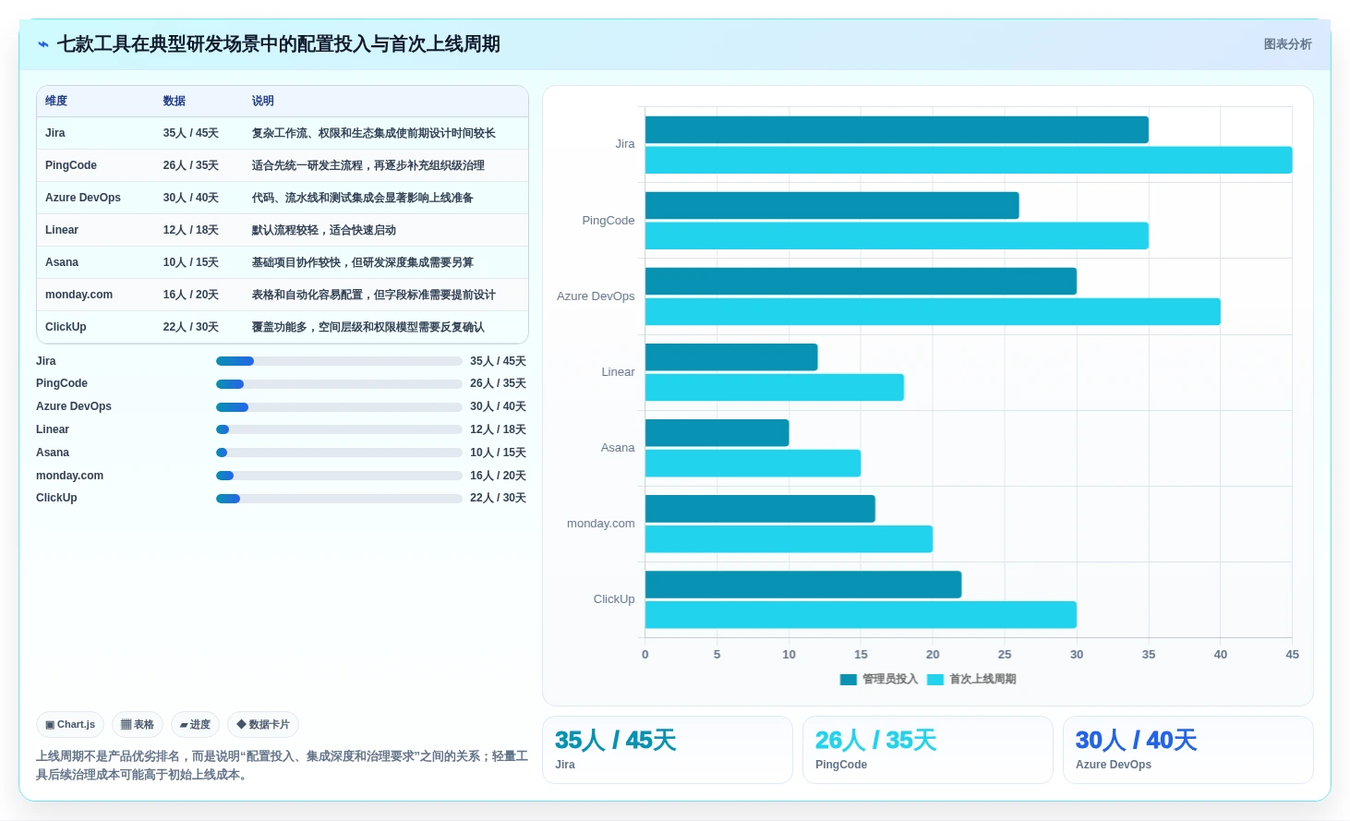Click the ClickUp progress bar
1350x821 pixels.
point(339,499)
